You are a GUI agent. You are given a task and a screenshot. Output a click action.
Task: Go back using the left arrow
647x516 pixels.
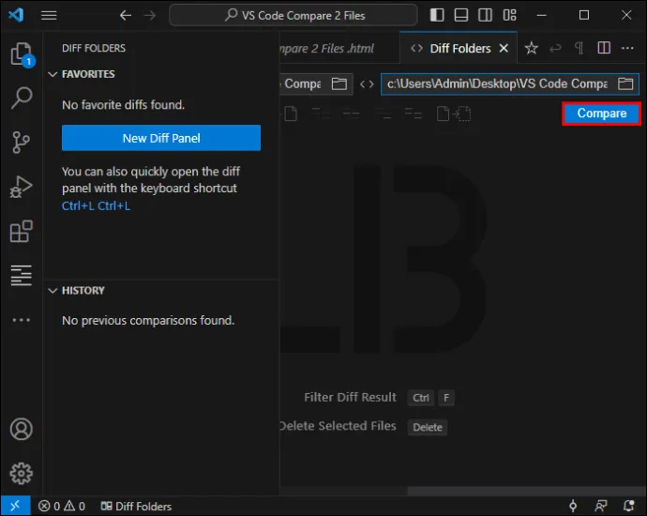point(126,15)
